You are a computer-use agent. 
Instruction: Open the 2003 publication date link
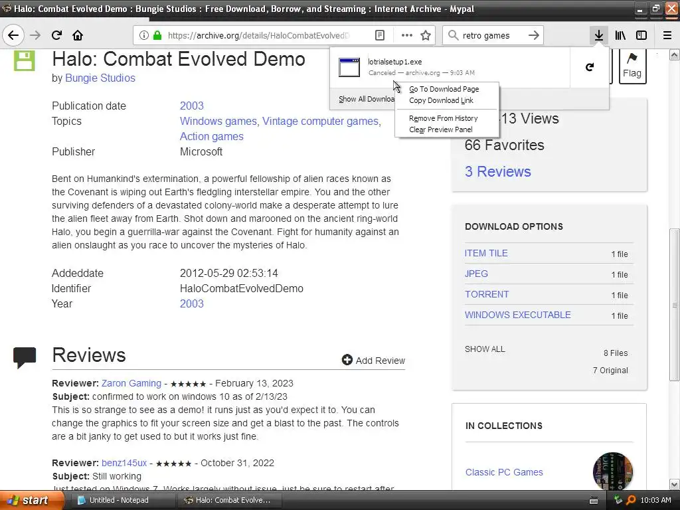[x=192, y=106]
